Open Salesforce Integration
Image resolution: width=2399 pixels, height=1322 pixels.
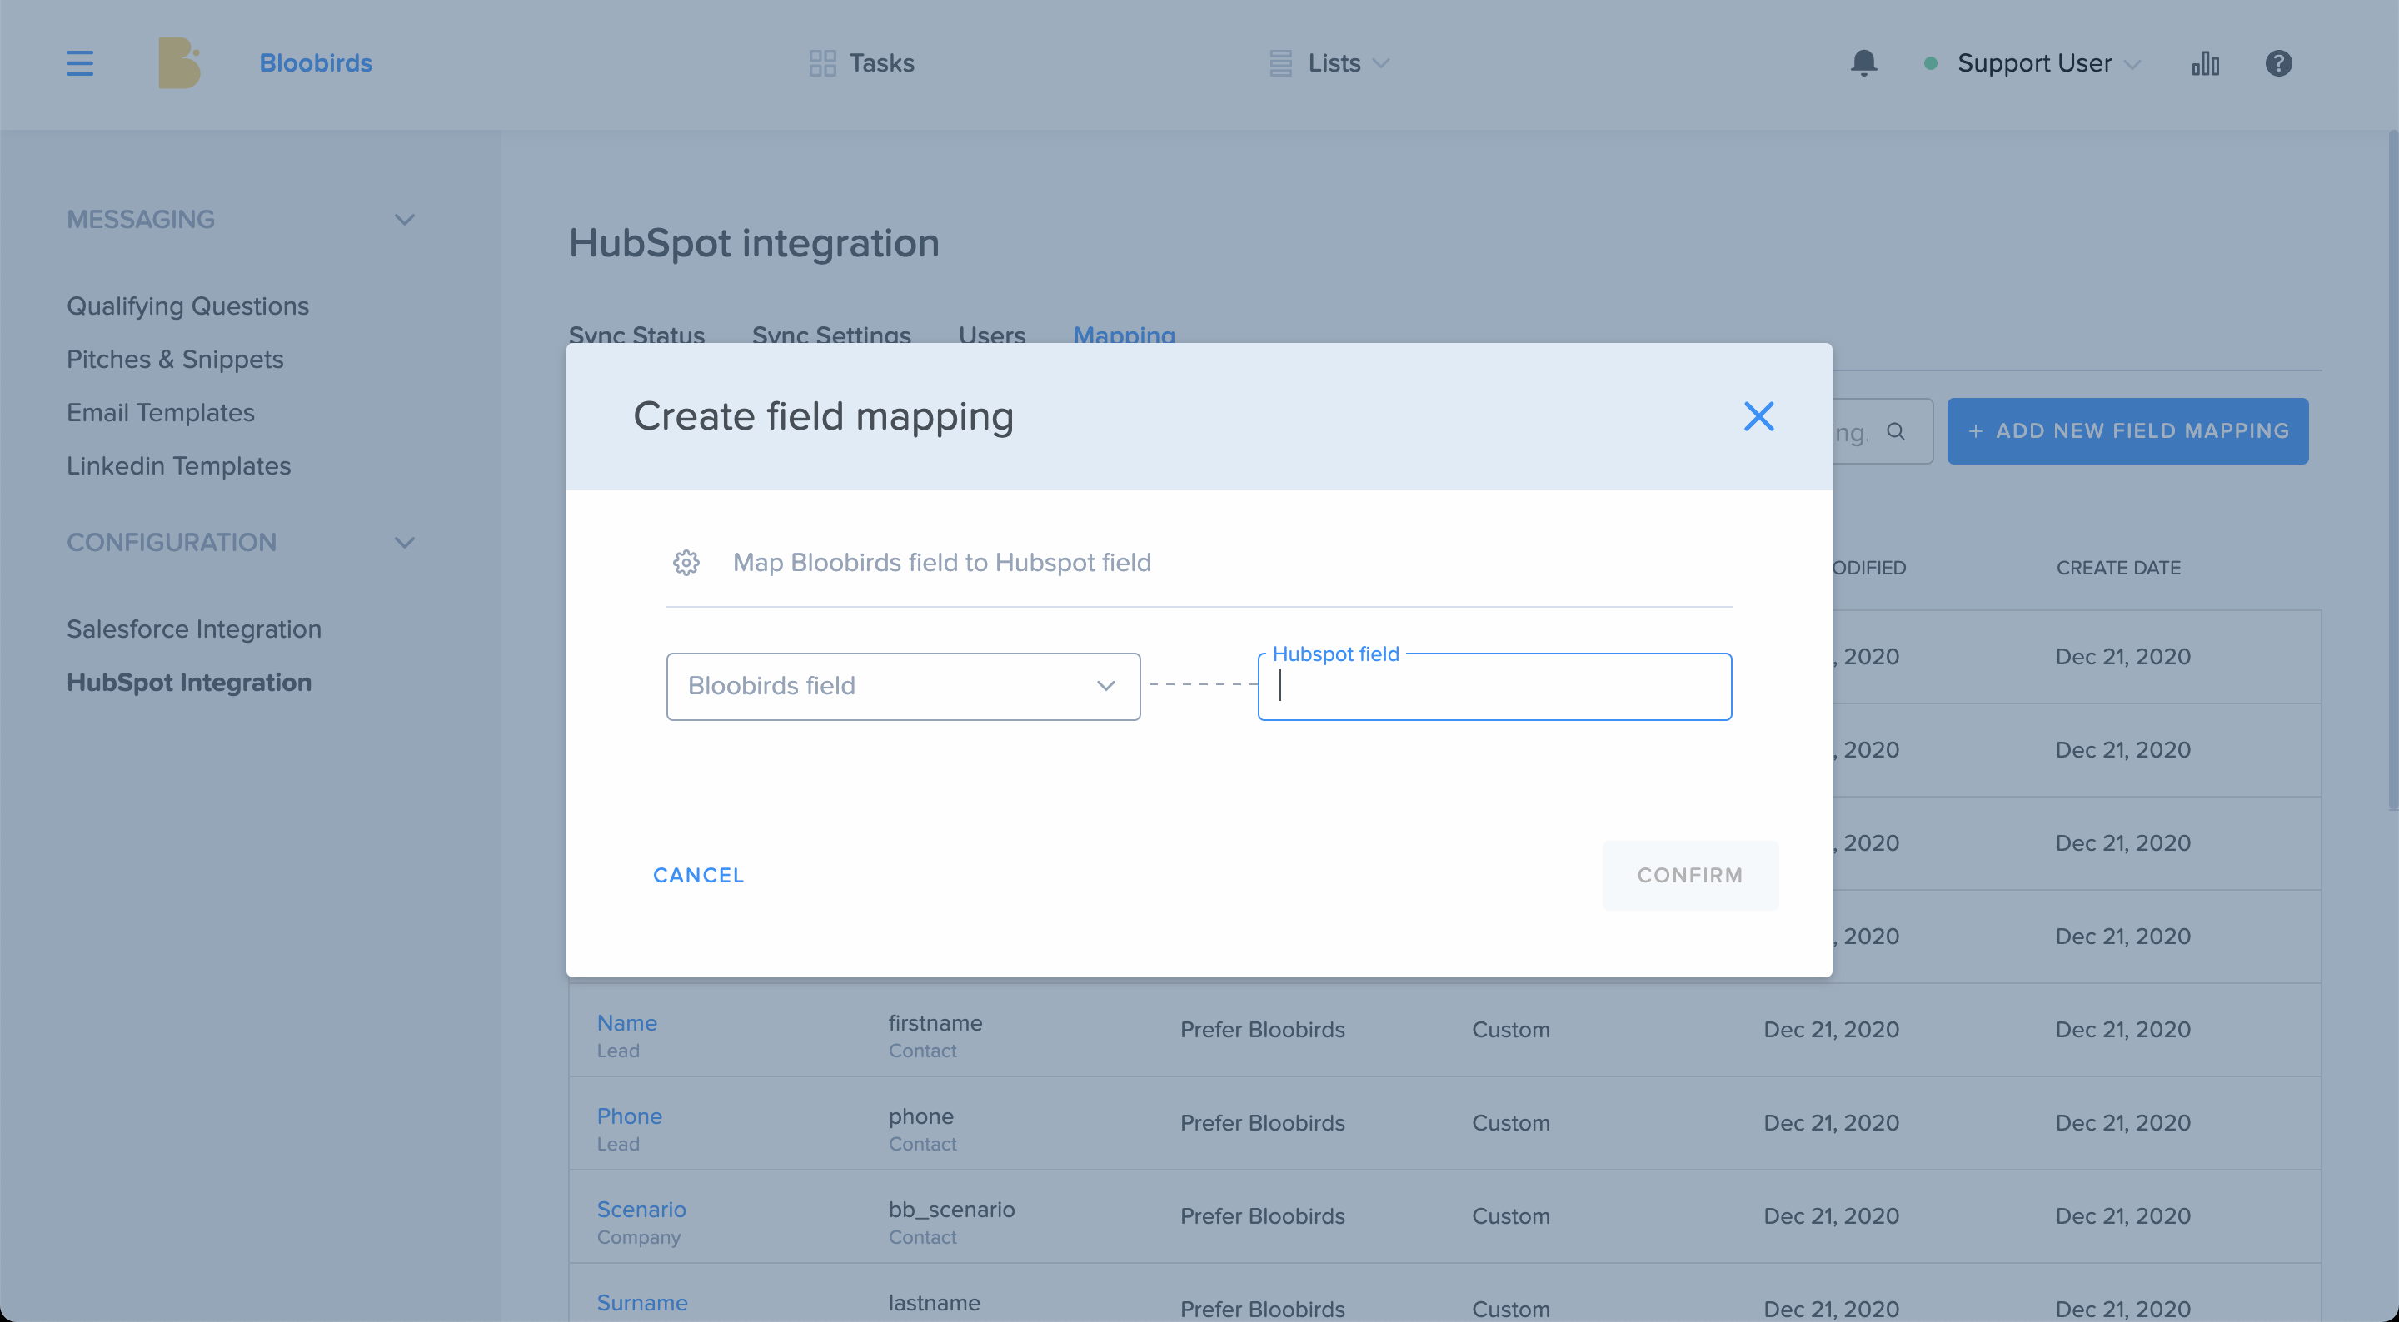click(x=195, y=629)
